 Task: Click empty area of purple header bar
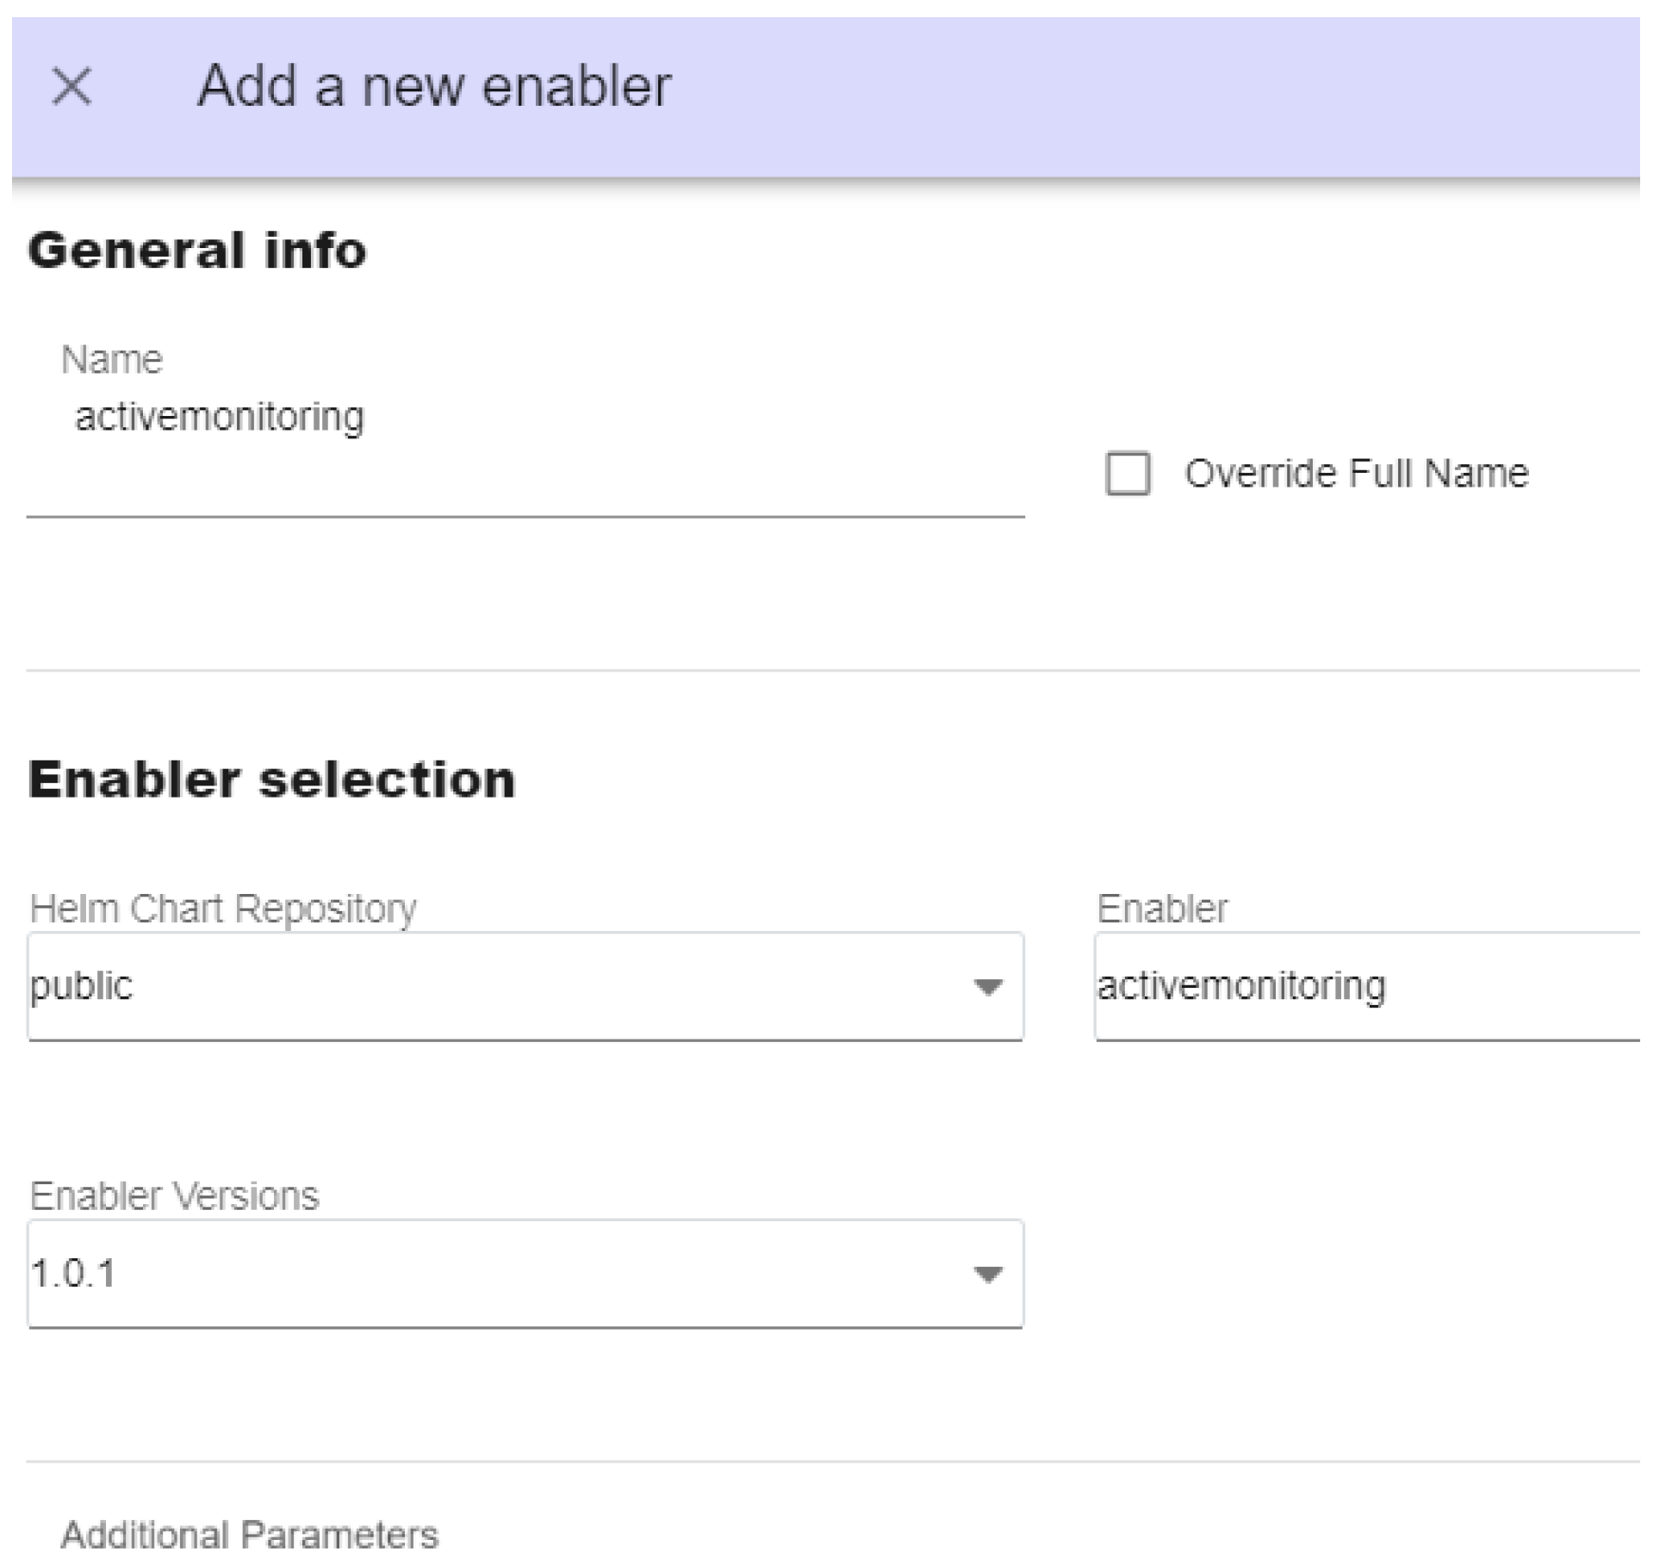tap(1206, 95)
